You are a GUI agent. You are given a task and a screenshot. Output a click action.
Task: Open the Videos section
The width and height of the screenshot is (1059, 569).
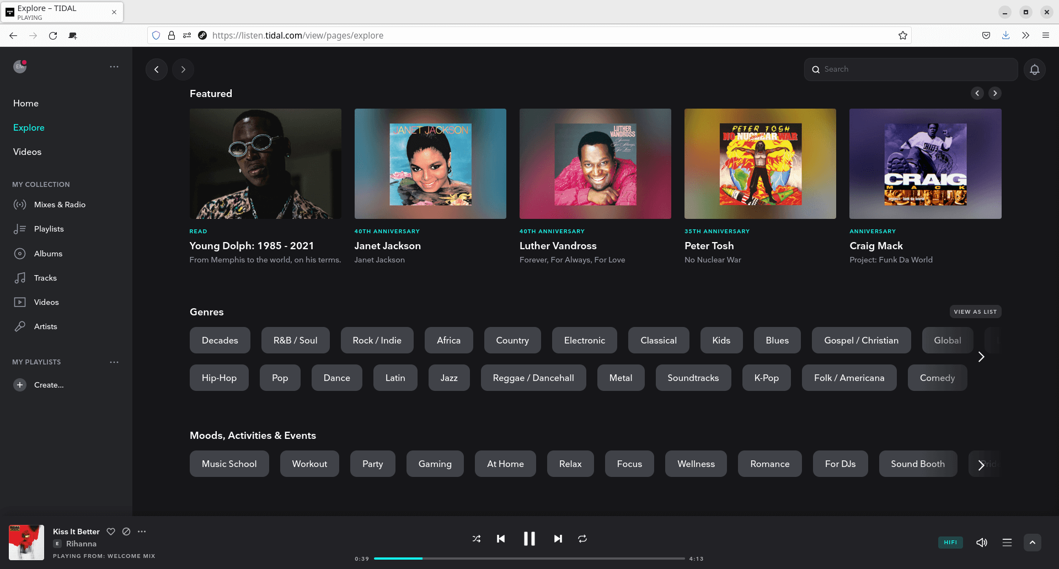pyautogui.click(x=27, y=152)
